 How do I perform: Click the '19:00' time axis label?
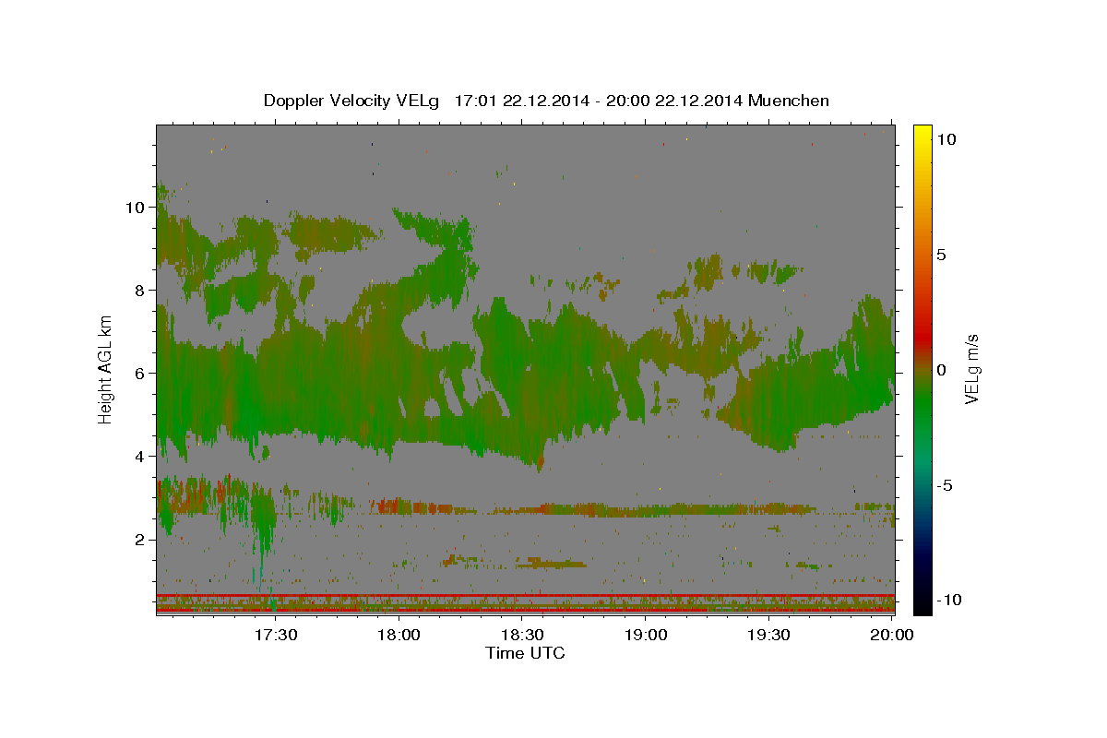tap(647, 635)
